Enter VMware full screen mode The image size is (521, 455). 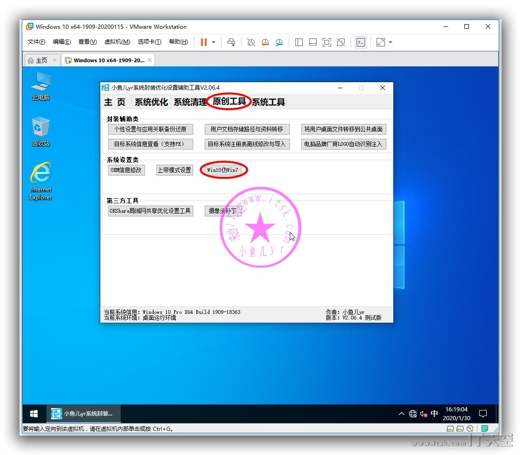click(x=327, y=42)
